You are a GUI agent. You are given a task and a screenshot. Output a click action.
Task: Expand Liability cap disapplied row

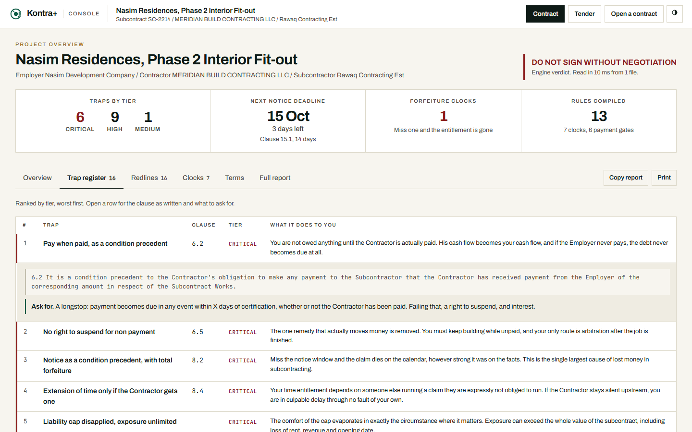(346, 422)
